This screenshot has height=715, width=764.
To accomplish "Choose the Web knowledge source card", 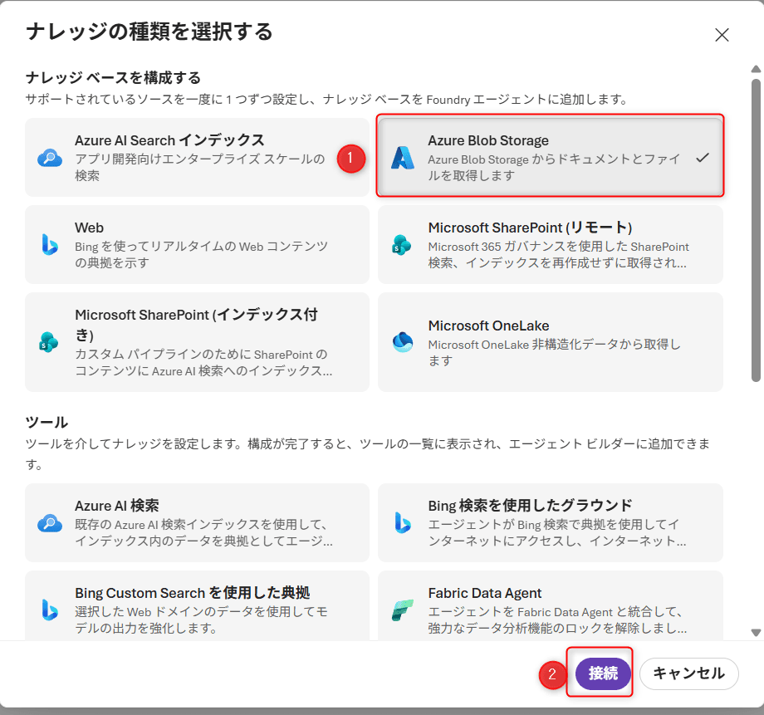I will click(197, 245).
